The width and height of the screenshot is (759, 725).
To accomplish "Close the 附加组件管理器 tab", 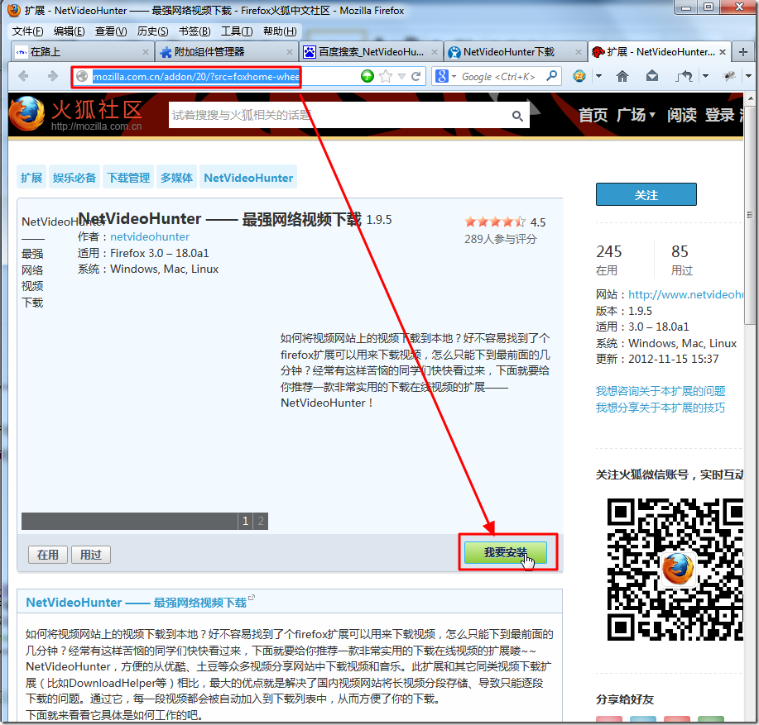I will tap(290, 52).
